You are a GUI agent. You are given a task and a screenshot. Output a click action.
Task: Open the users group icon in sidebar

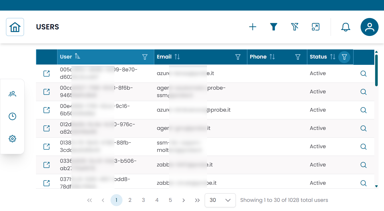coord(12,94)
